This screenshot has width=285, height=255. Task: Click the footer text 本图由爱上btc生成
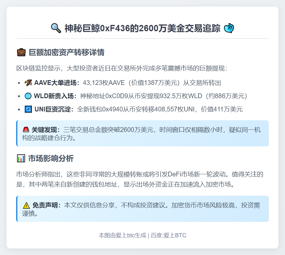tap(122, 235)
